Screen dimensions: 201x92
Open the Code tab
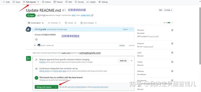tap(6, 2)
